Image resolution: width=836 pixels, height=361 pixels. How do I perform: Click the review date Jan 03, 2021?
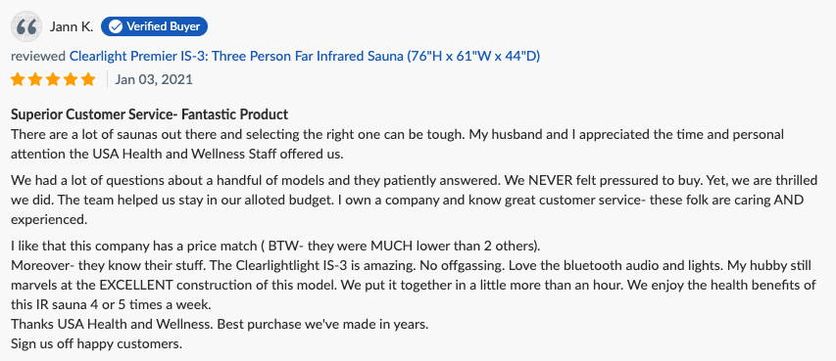pyautogui.click(x=154, y=80)
